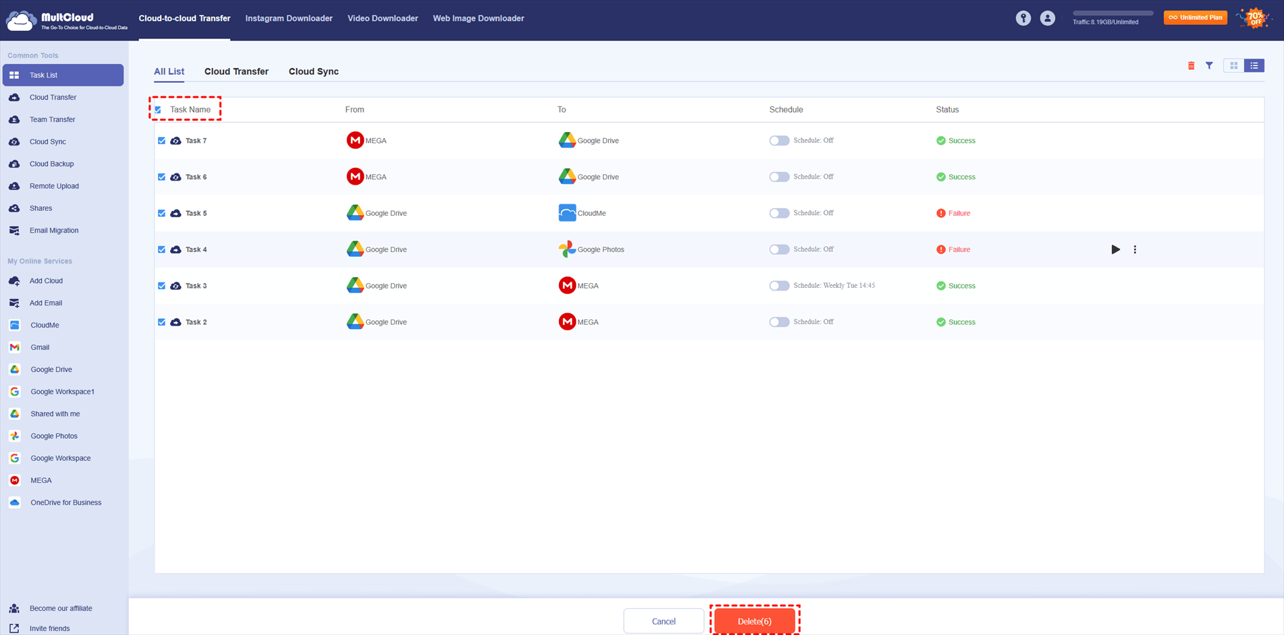Screen dimensions: 1284x635
Task: Toggle the select-all Task Name checkbox
Action: (x=159, y=110)
